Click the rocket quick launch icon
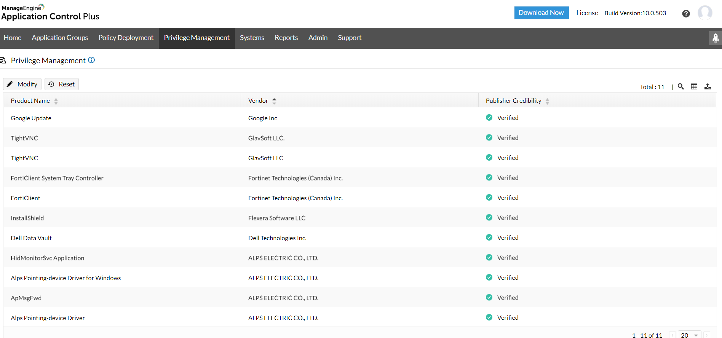722x338 pixels. pyautogui.click(x=715, y=38)
